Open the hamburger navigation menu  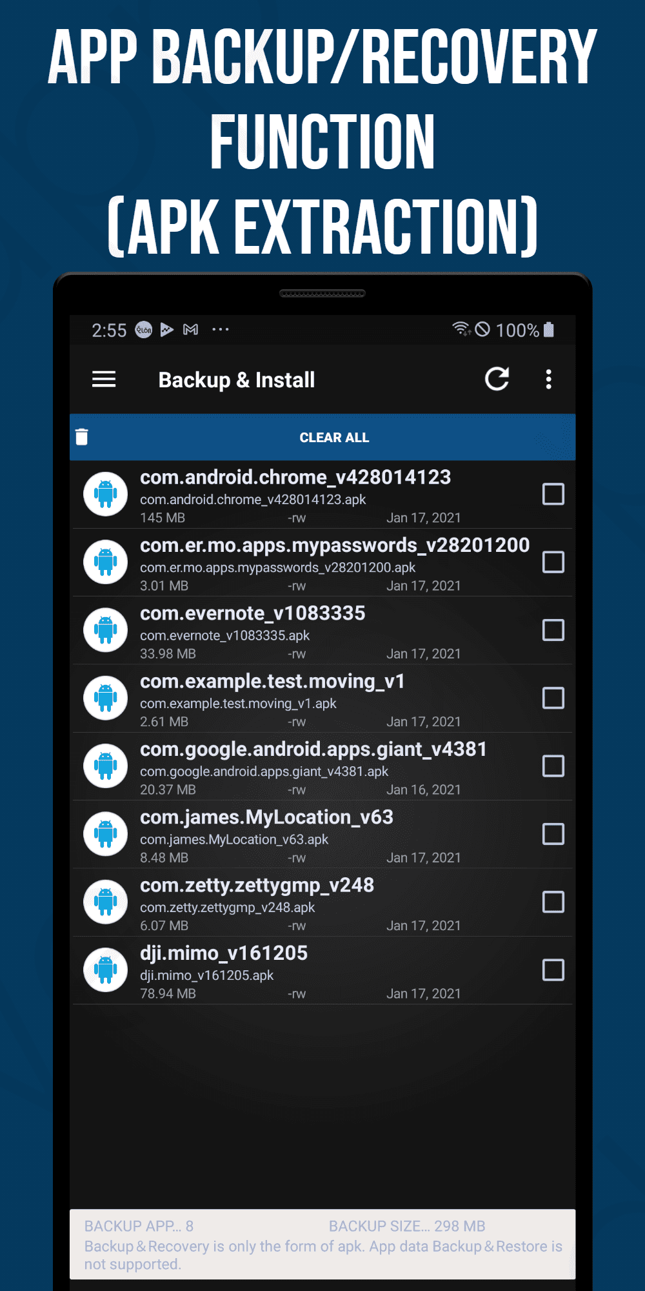(104, 380)
